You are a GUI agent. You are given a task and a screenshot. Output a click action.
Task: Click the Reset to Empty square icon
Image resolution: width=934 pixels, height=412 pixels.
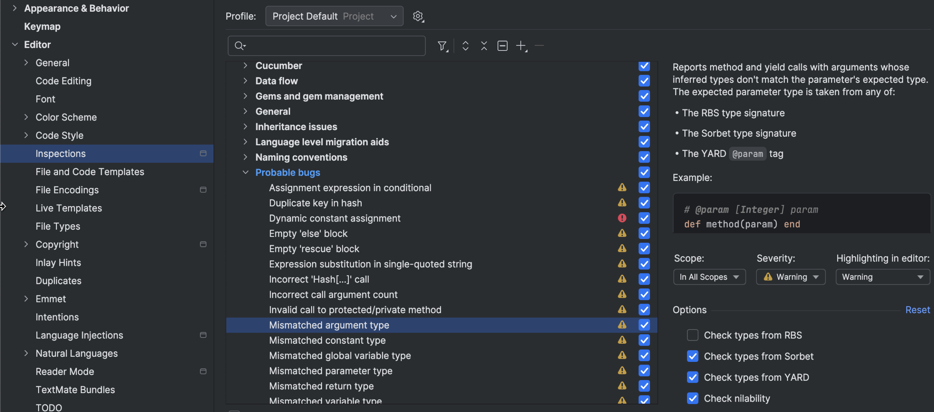tap(502, 46)
